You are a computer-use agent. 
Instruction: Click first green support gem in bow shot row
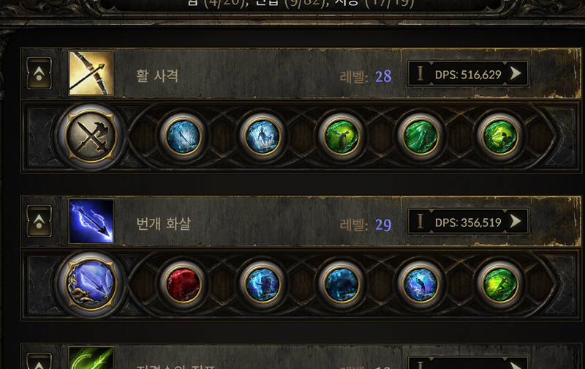coord(341,136)
